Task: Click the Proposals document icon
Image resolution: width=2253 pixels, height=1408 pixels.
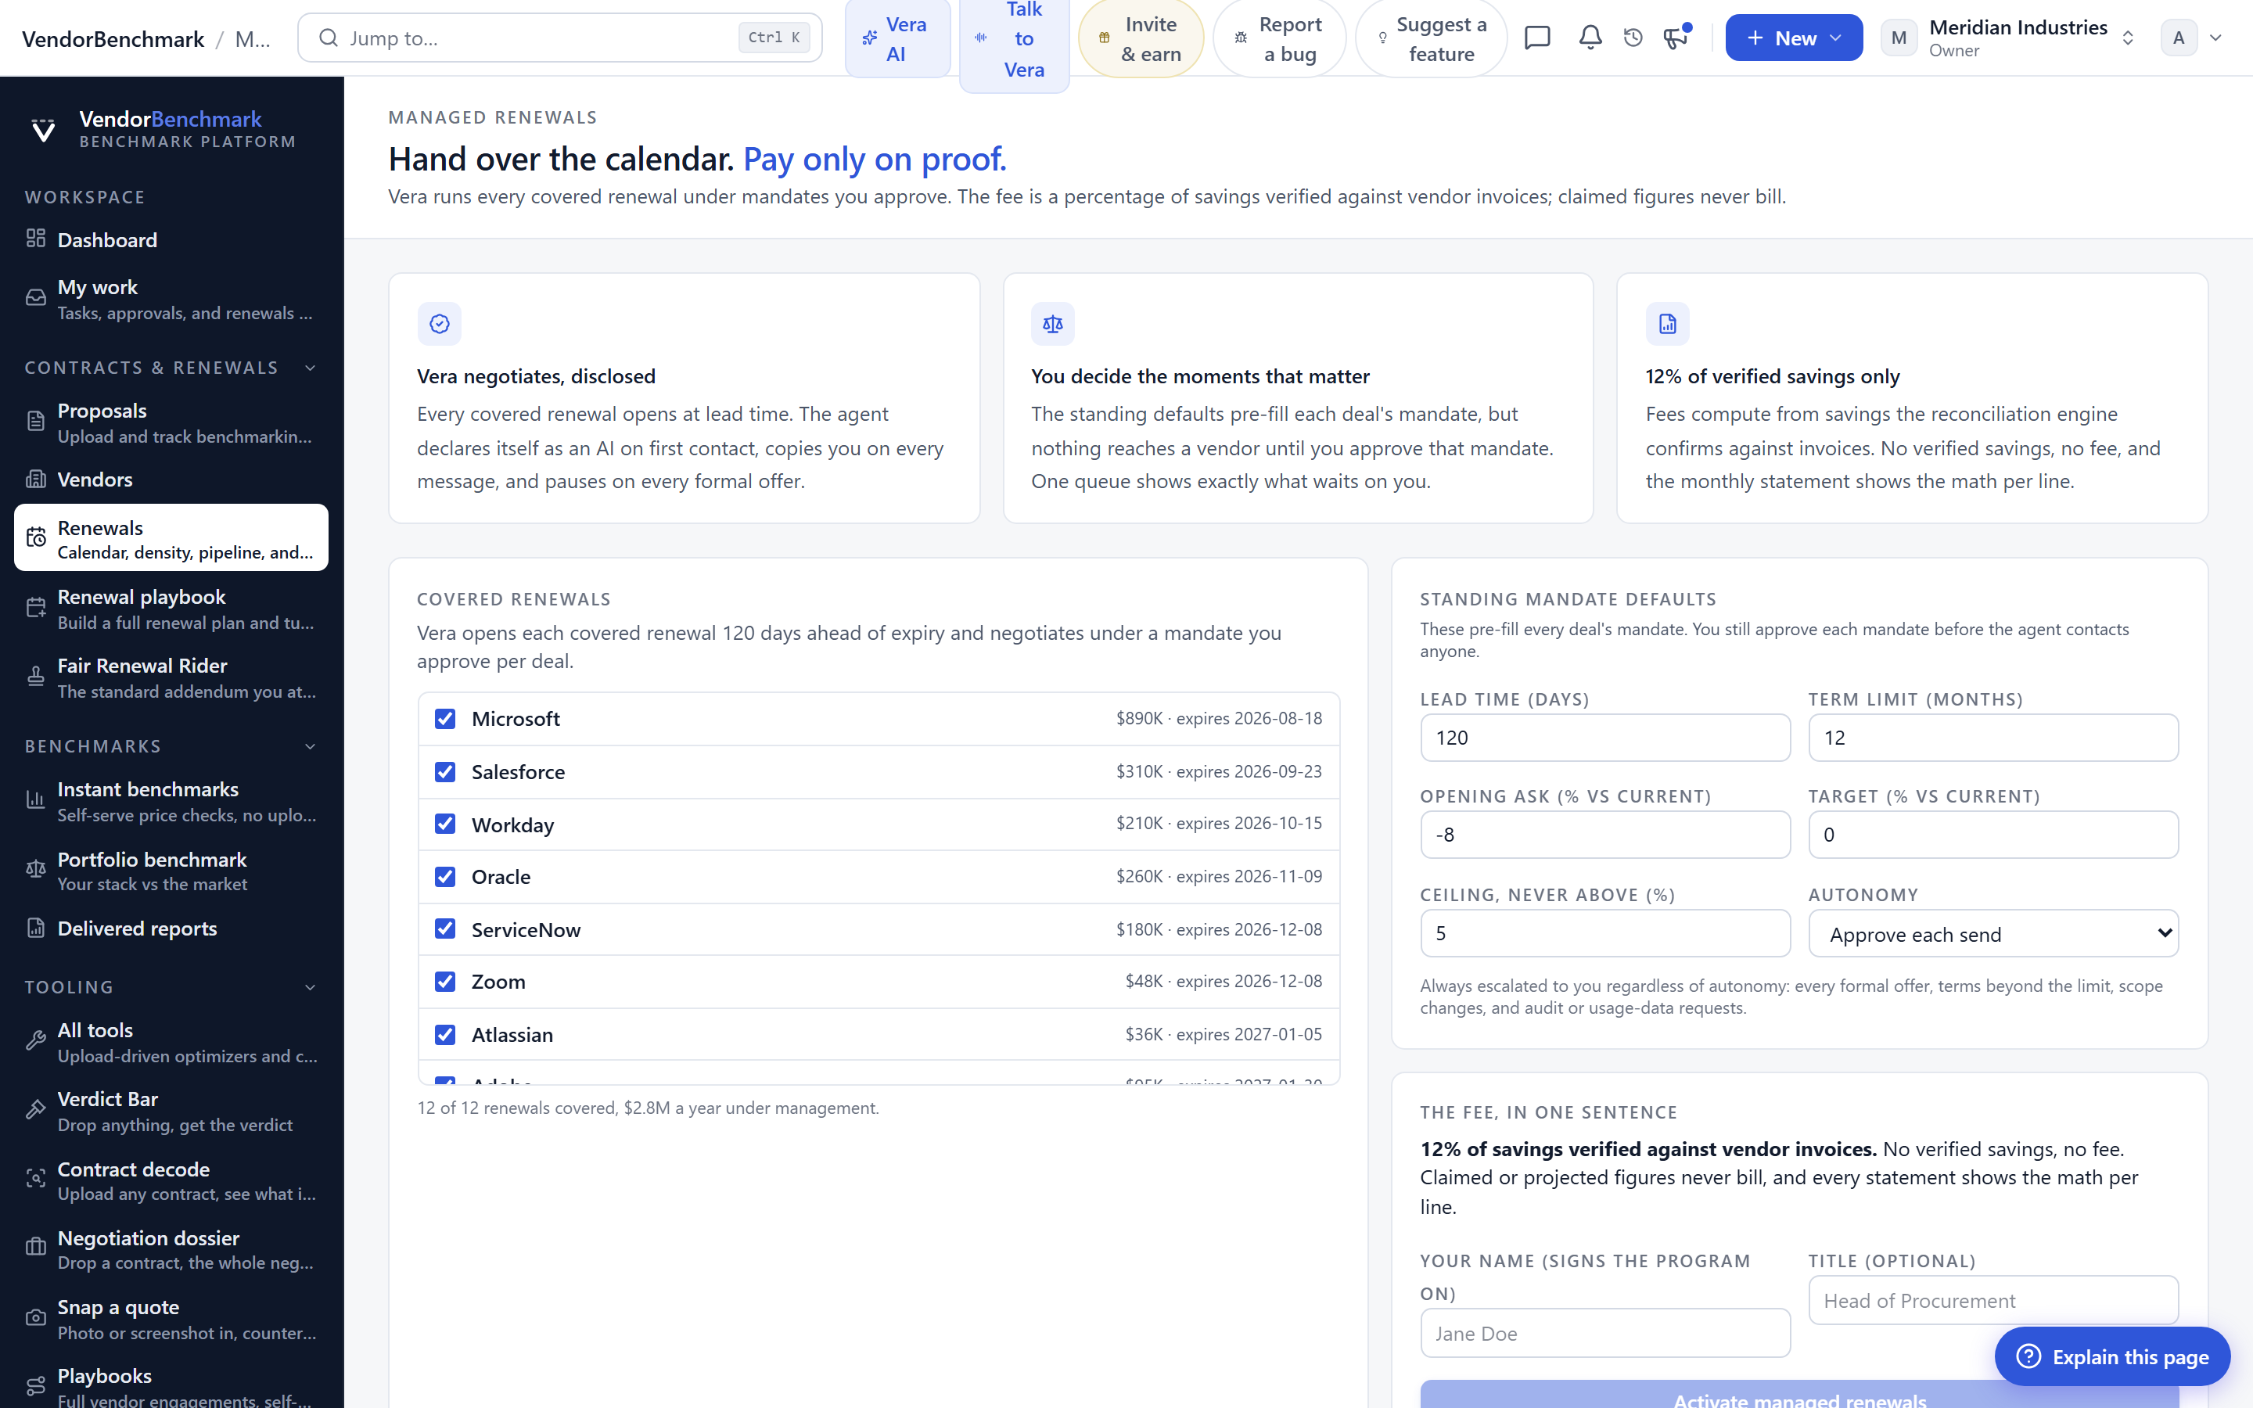Action: [35, 422]
